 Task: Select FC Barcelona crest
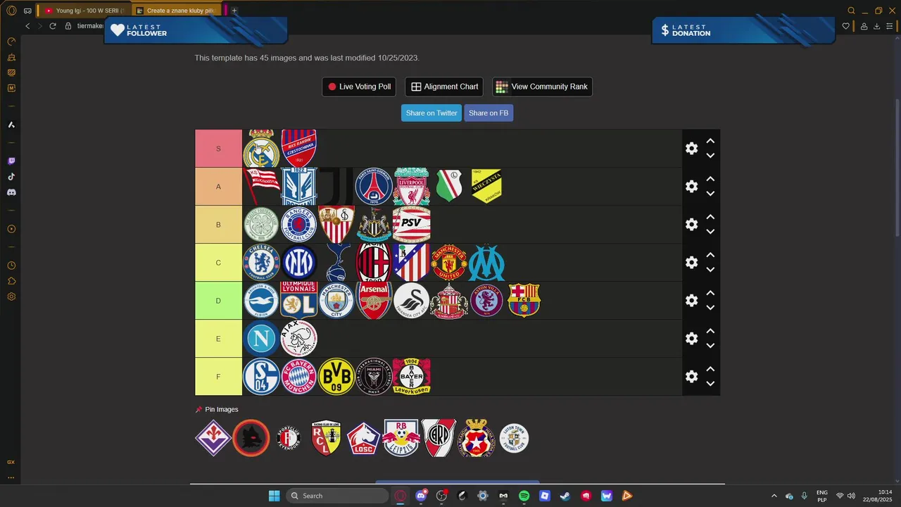524,301
